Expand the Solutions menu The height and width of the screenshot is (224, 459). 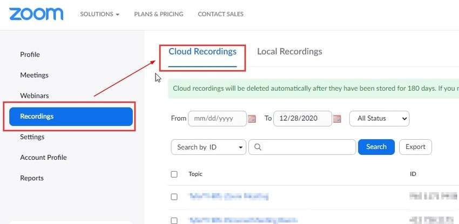tap(100, 14)
